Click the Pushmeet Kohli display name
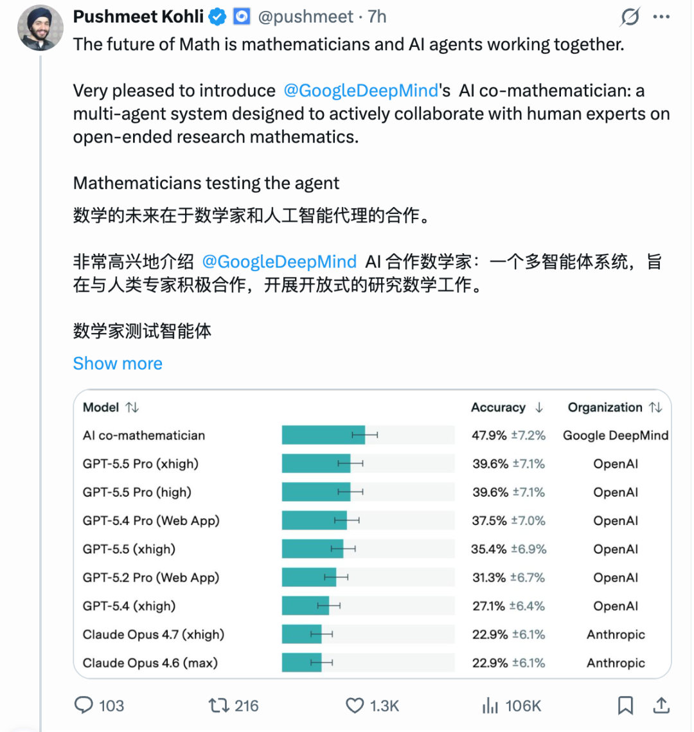 pyautogui.click(x=138, y=17)
